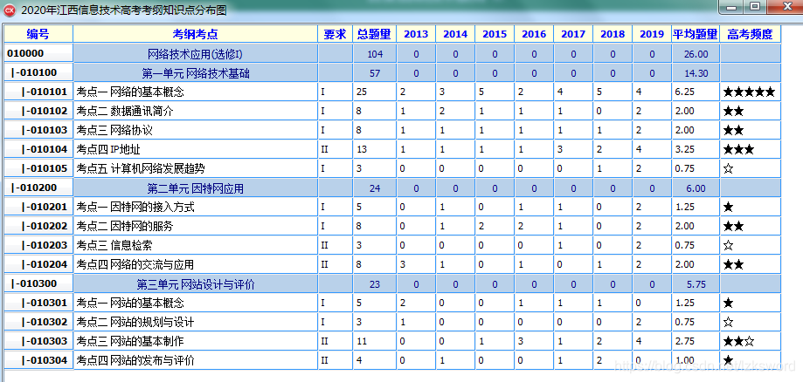
Task: Click cell 考点四 IP地址
Action: coord(195,150)
